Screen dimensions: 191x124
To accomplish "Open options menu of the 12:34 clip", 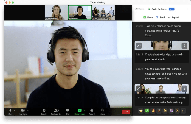I will coord(184,89).
